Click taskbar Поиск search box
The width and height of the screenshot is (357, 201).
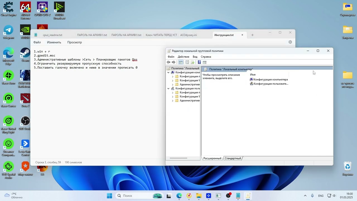pos(139,196)
